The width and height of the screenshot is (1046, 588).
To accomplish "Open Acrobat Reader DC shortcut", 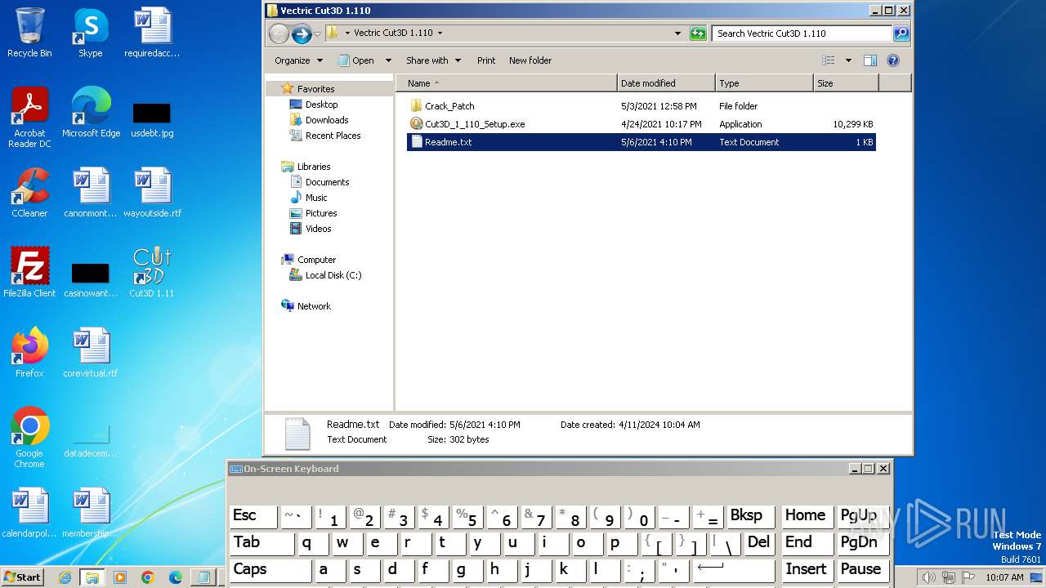I will [29, 118].
